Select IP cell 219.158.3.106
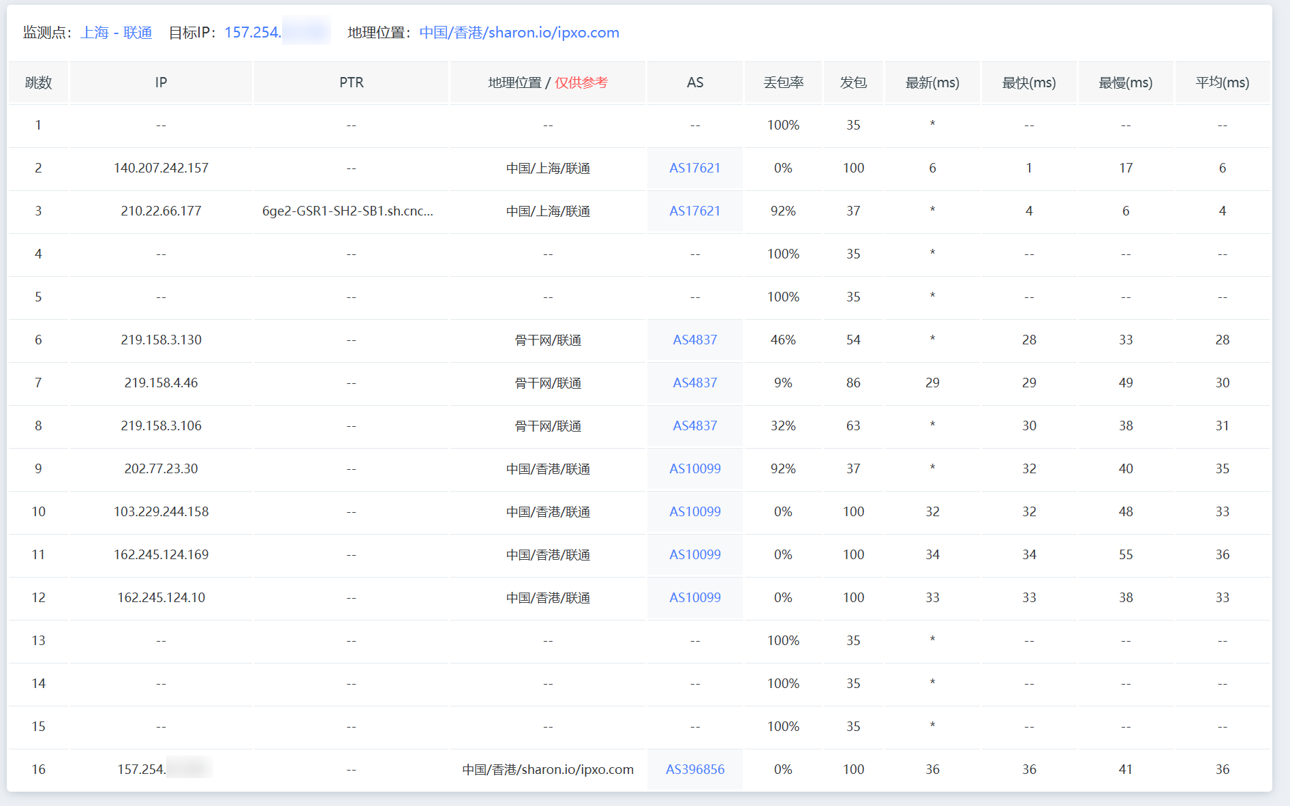1290x806 pixels. [161, 426]
